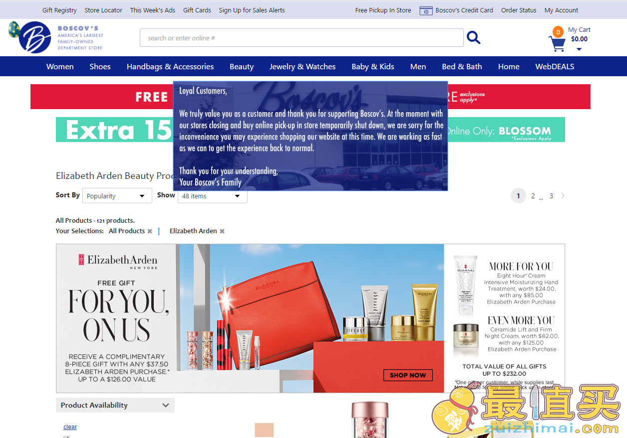
Task: Click the Loyal Customers notice popup
Action: 311,136
